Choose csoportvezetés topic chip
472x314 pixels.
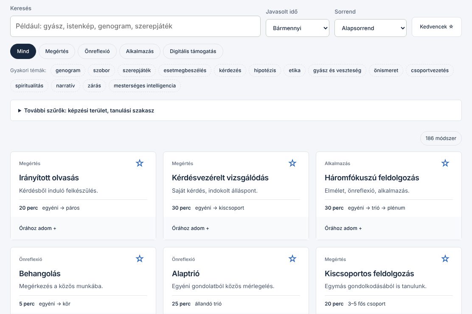(430, 70)
